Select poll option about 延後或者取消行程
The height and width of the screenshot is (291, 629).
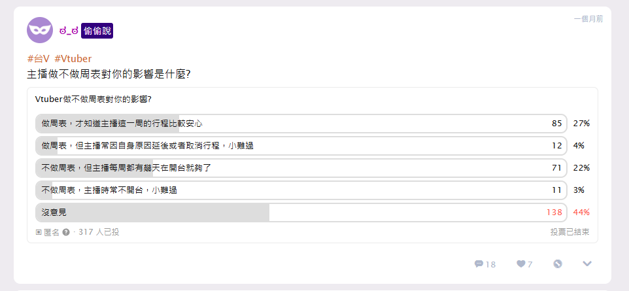[301, 146]
